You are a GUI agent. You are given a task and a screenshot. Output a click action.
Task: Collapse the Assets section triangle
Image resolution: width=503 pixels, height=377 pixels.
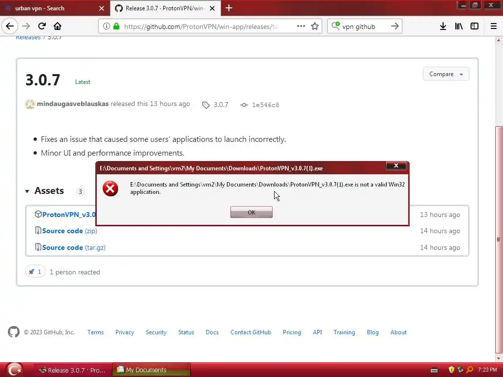click(x=28, y=191)
